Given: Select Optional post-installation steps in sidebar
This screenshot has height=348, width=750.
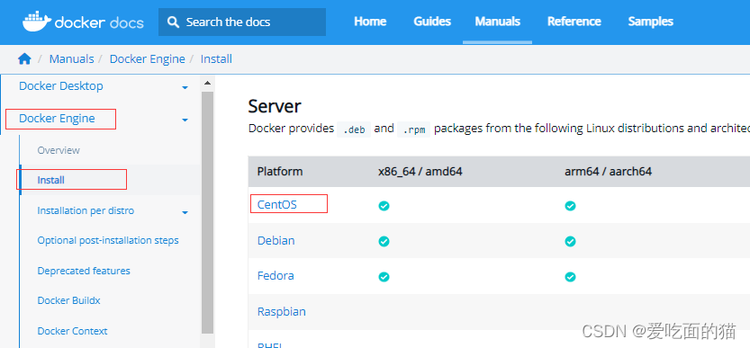Looking at the screenshot, I should tap(108, 240).
